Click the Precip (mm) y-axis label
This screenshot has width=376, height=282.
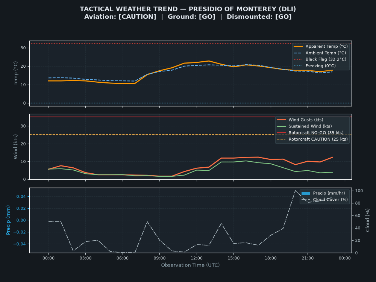[x=8, y=220]
